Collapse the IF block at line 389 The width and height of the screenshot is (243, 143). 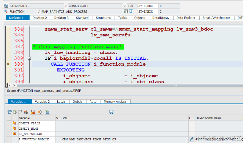click(x=29, y=58)
